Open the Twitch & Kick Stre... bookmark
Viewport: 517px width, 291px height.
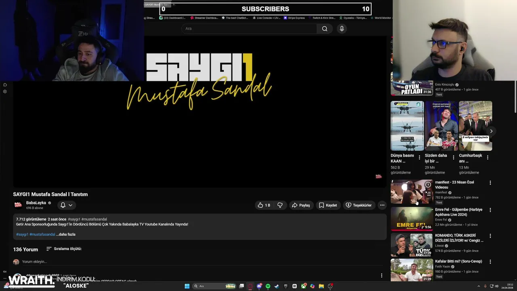pos(322,18)
